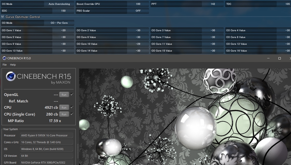
Task: Minimize the Cinebench R15.0 window
Action: tap(268, 58)
